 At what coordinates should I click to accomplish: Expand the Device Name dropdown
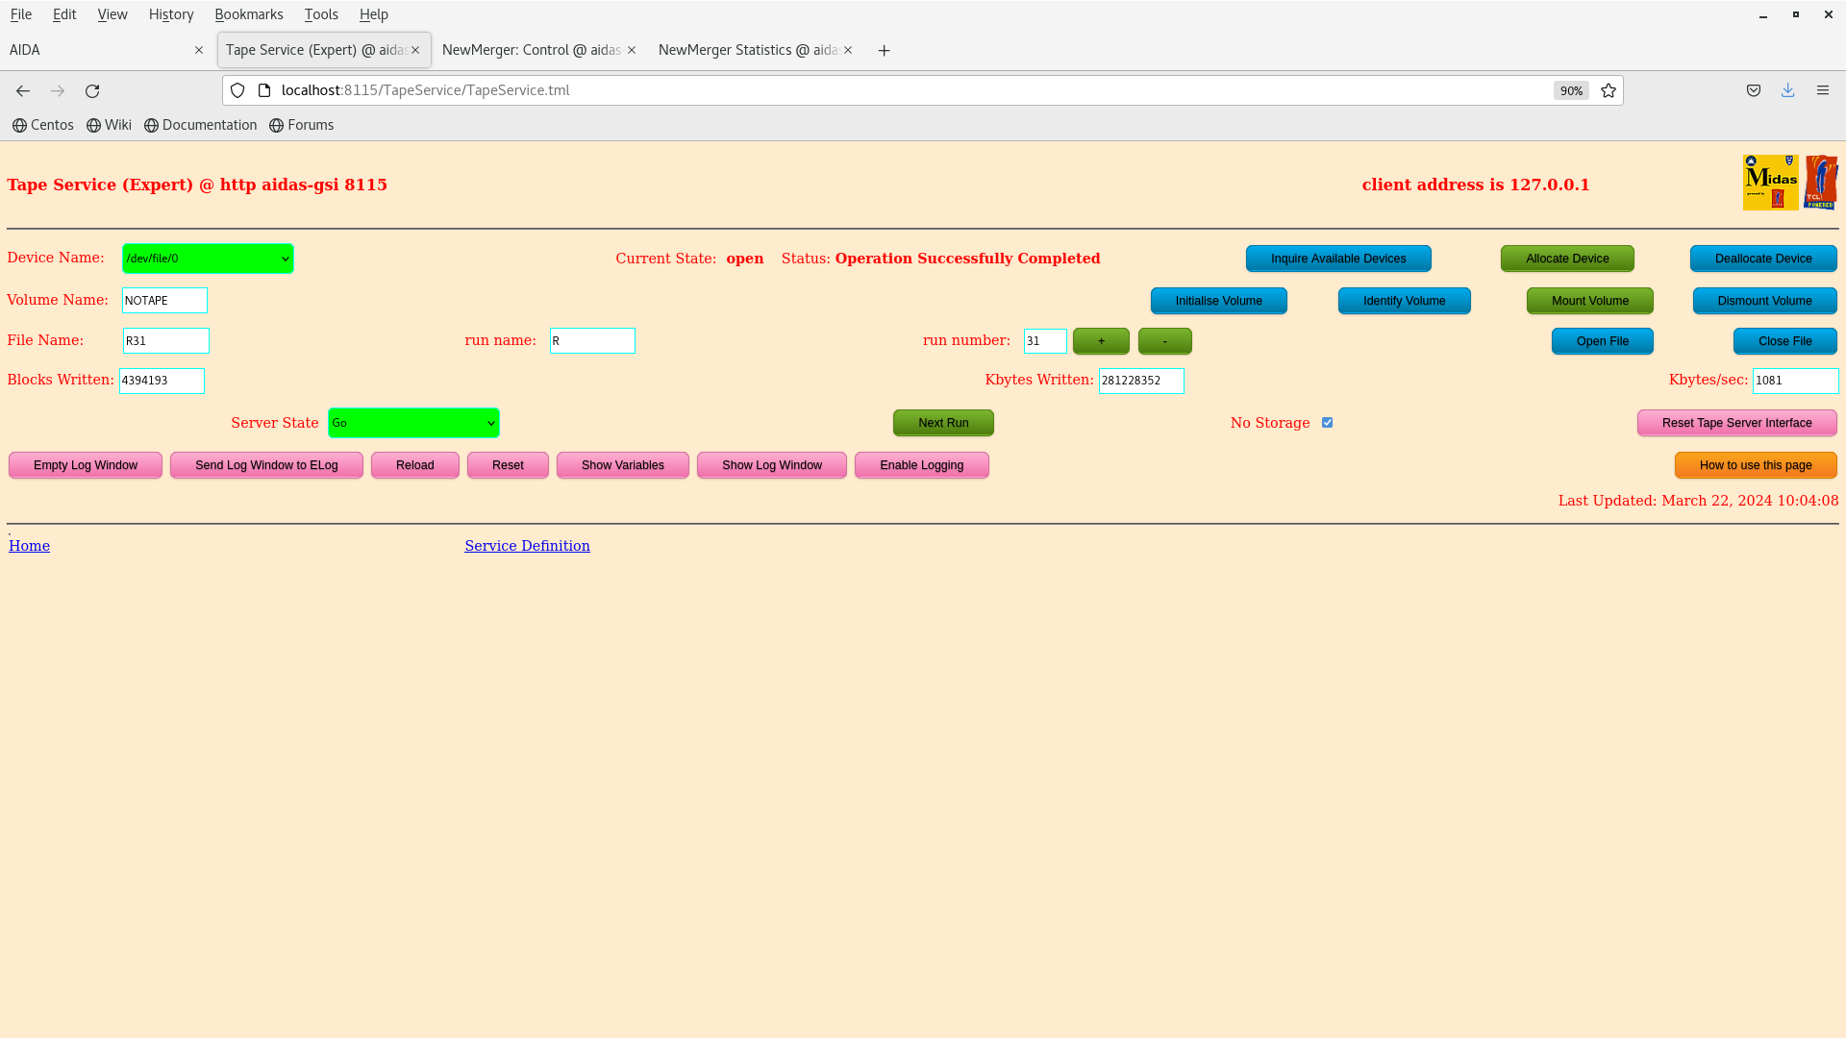(x=208, y=259)
